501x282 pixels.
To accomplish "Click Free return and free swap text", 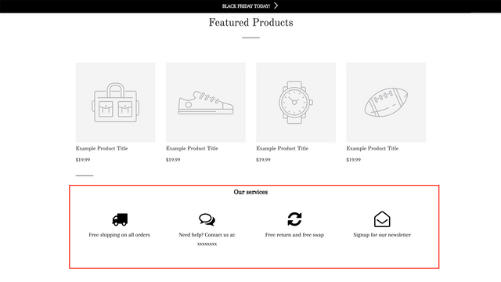I will click(294, 235).
